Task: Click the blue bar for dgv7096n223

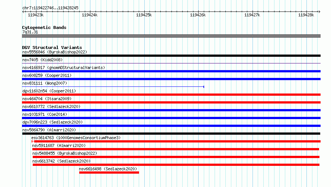Action: point(171,126)
